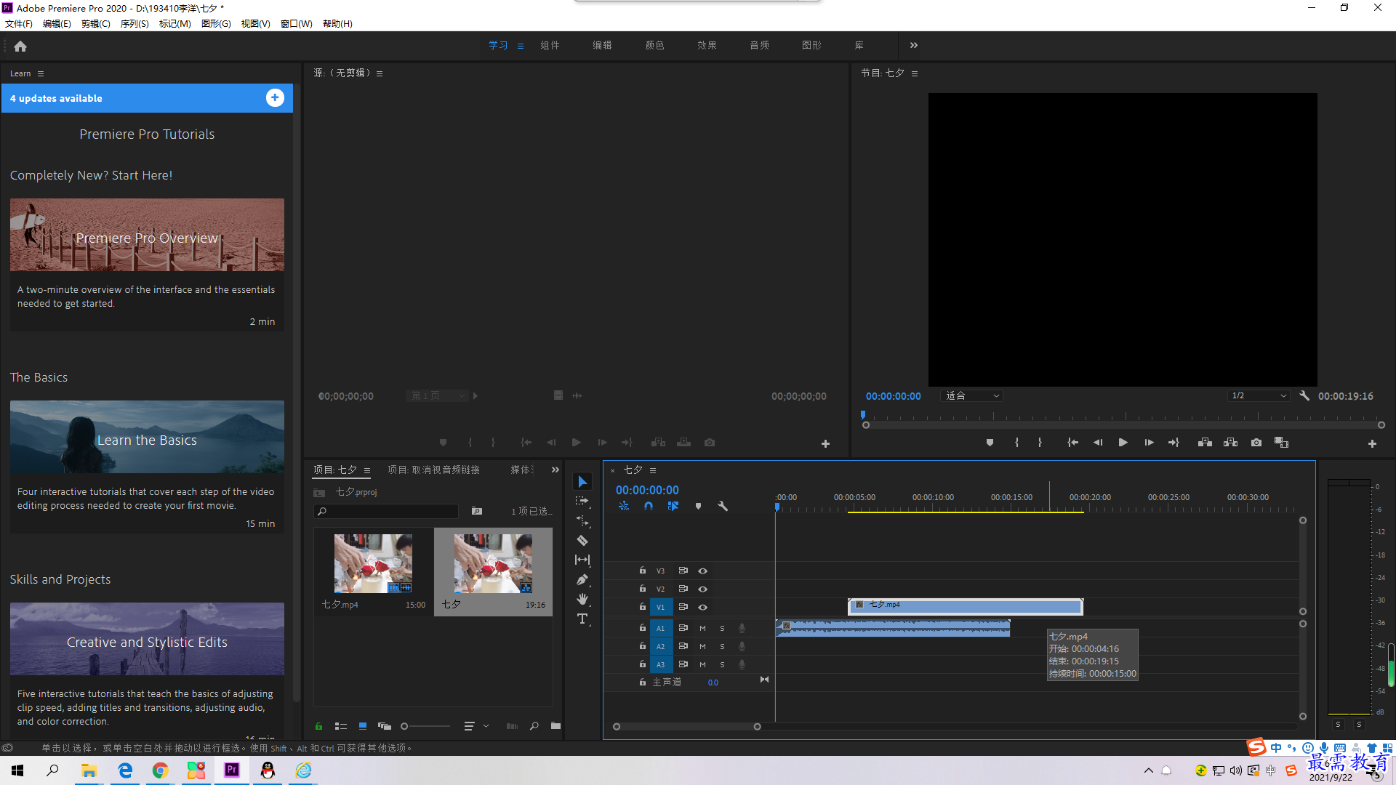
Task: Open Program monitor panel menu
Action: pyautogui.click(x=915, y=73)
